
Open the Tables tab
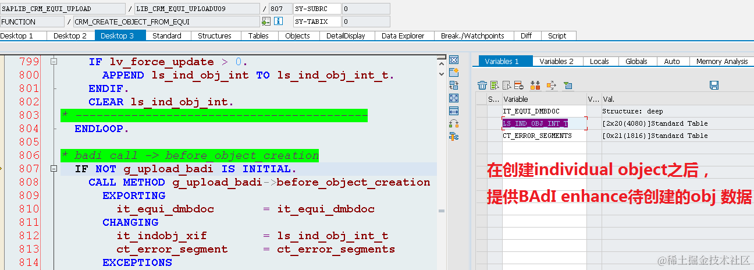click(258, 35)
